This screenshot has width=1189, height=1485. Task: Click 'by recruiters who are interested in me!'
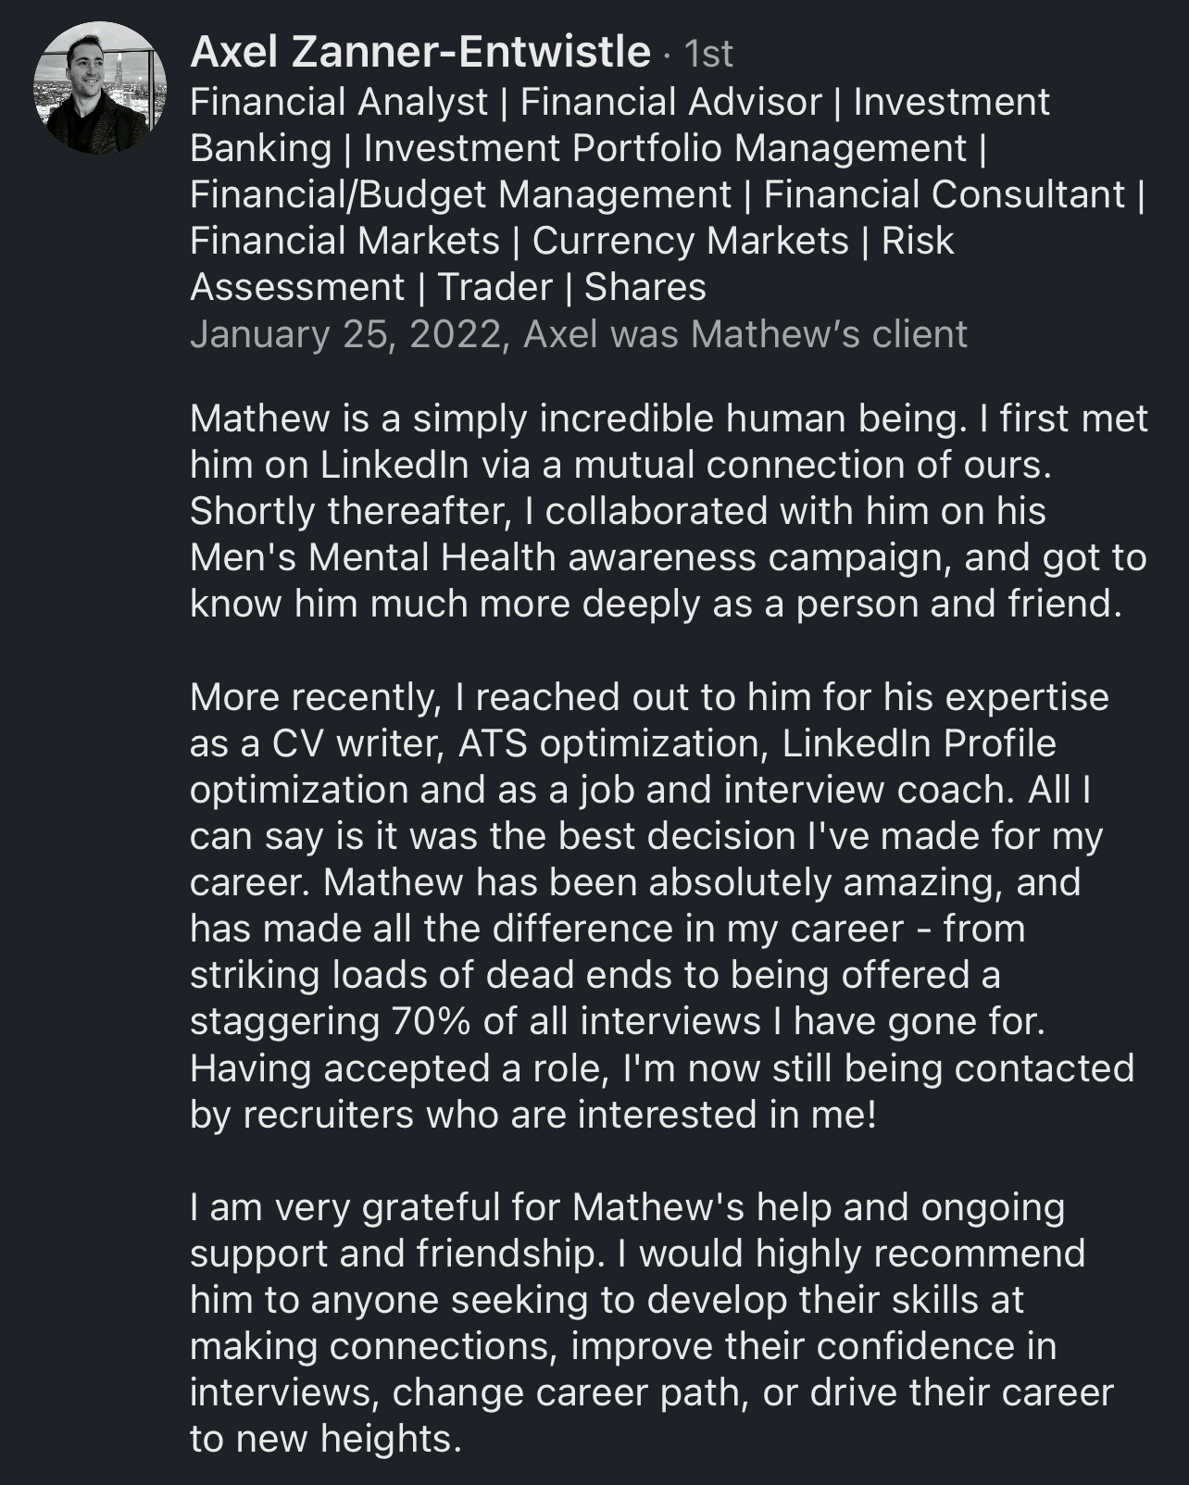pos(532,1114)
